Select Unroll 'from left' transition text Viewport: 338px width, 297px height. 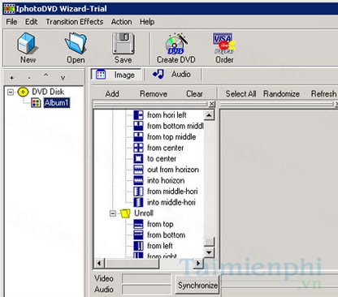pyautogui.click(x=160, y=246)
